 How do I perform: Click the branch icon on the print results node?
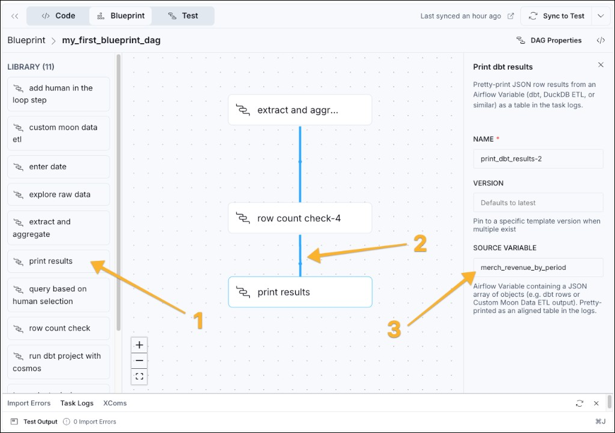pyautogui.click(x=242, y=292)
